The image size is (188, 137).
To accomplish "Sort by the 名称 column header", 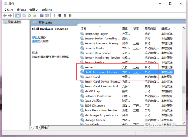I will click(84, 29).
